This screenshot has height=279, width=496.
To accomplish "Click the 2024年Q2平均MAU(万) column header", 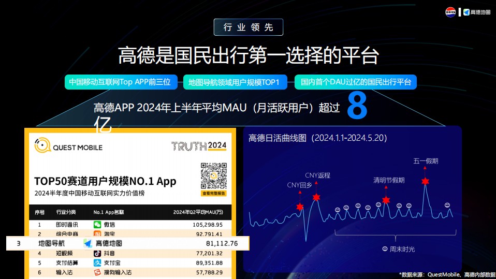I will [x=198, y=212].
